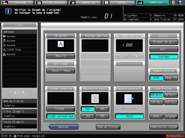Click the Texte (E-mail) Indéfini field
185x138 pixels.
[x=20, y=126]
